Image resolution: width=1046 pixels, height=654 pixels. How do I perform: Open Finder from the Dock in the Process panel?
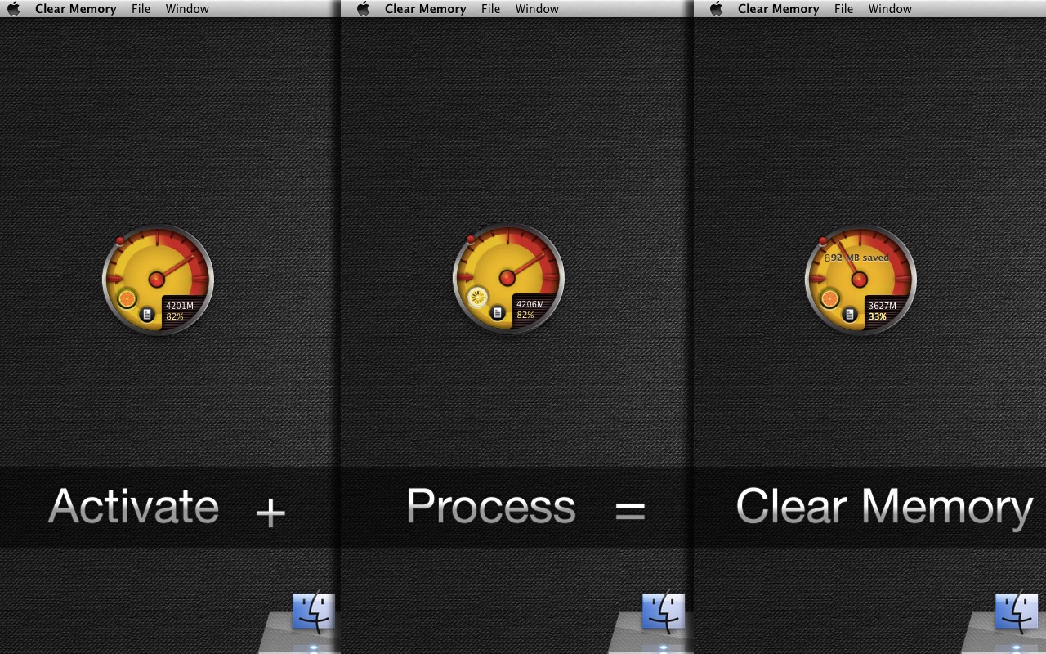[664, 612]
